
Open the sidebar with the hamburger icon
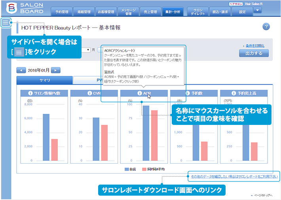(x=6, y=23)
